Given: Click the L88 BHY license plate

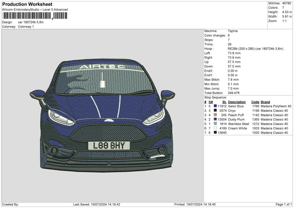Looking at the screenshot, I should (x=109, y=145).
